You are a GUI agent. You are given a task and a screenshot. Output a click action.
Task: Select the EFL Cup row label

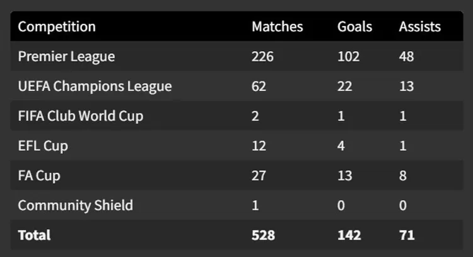[x=43, y=146]
